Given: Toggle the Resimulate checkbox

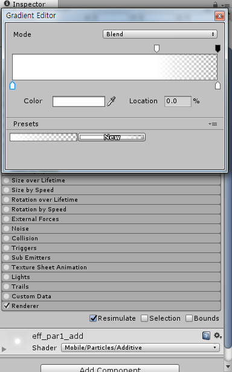Looking at the screenshot, I should pos(93,318).
